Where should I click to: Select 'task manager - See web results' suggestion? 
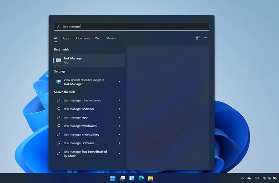tap(89, 100)
